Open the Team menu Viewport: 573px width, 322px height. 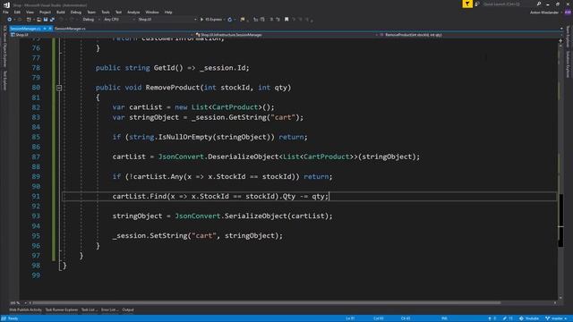point(91,12)
